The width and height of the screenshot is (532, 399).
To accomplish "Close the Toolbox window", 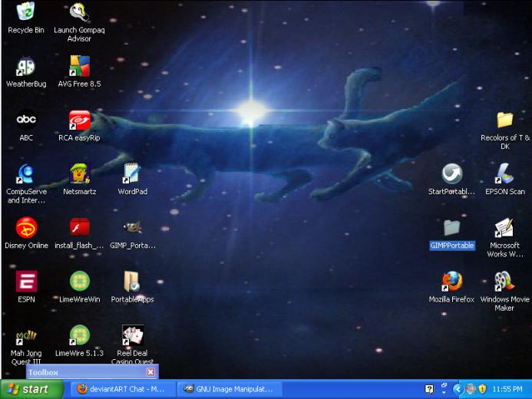I will click(x=150, y=372).
